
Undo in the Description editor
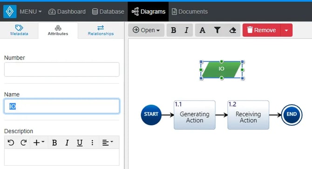pos(11,142)
